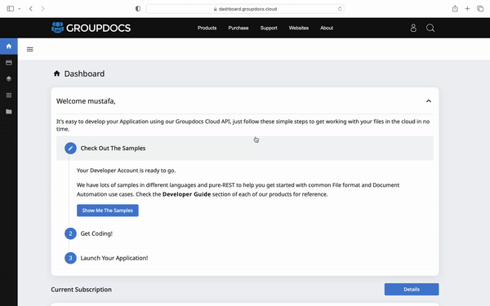
Task: Open the grid applications sidebar icon
Action: point(9,95)
